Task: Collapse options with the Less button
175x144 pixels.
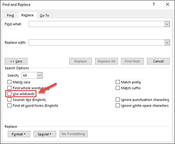Action: pyautogui.click(x=16, y=61)
